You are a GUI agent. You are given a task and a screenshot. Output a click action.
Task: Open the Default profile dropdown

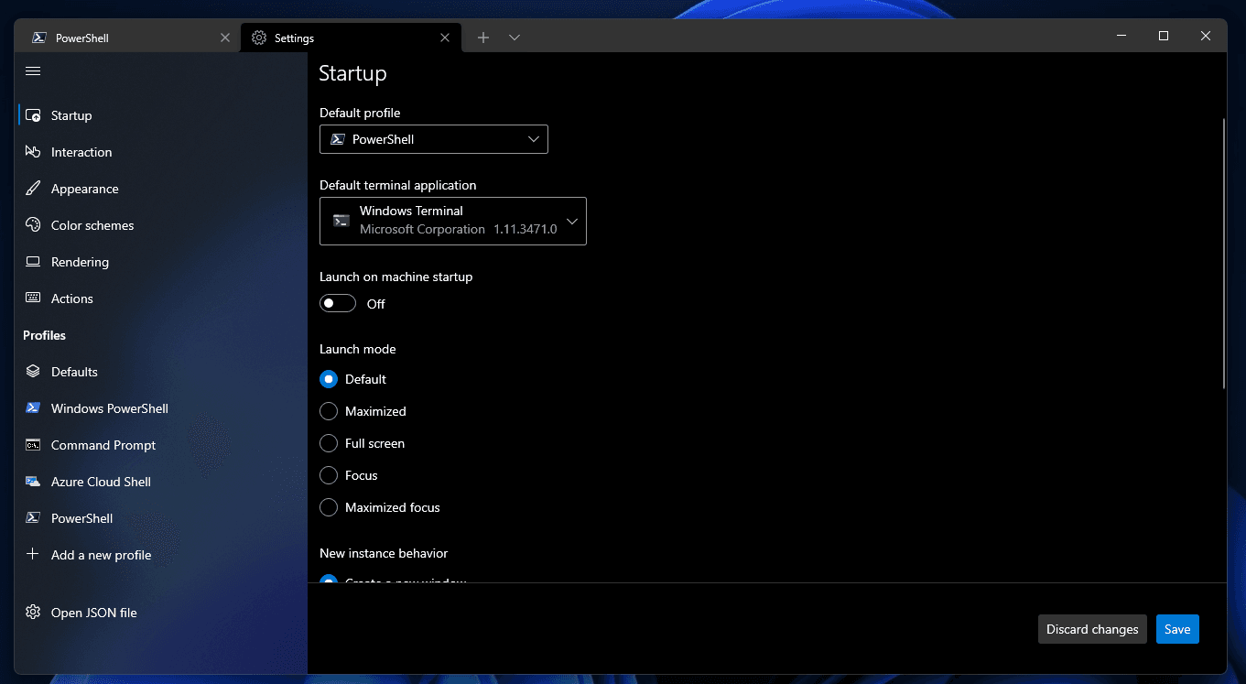[434, 139]
